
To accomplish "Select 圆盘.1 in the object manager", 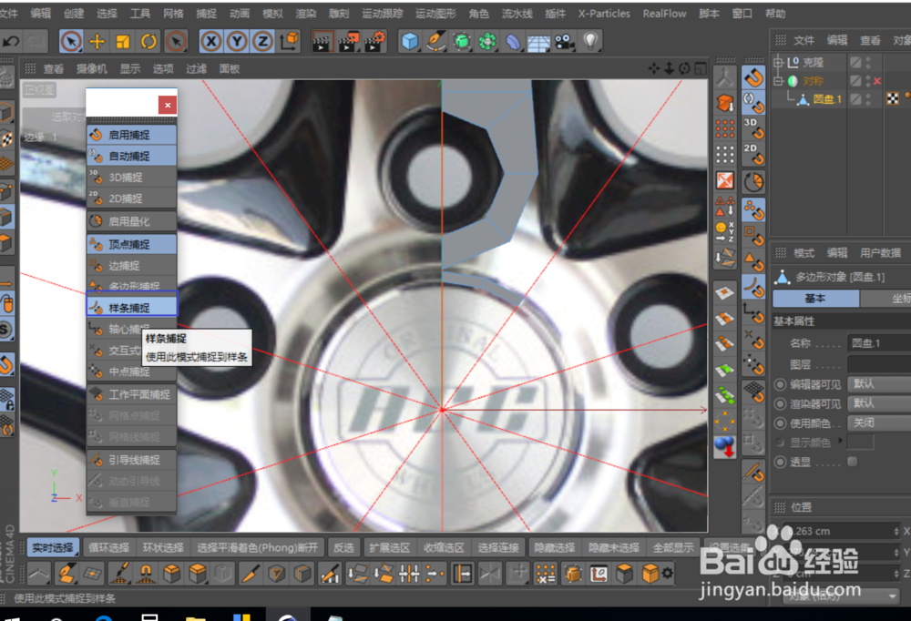I will click(x=827, y=99).
